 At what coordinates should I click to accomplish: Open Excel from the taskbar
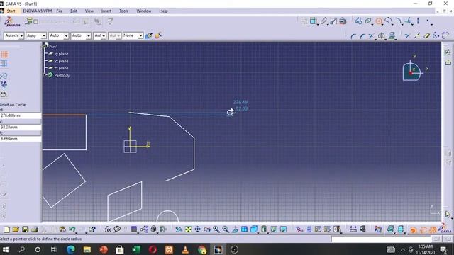[x=135, y=249]
